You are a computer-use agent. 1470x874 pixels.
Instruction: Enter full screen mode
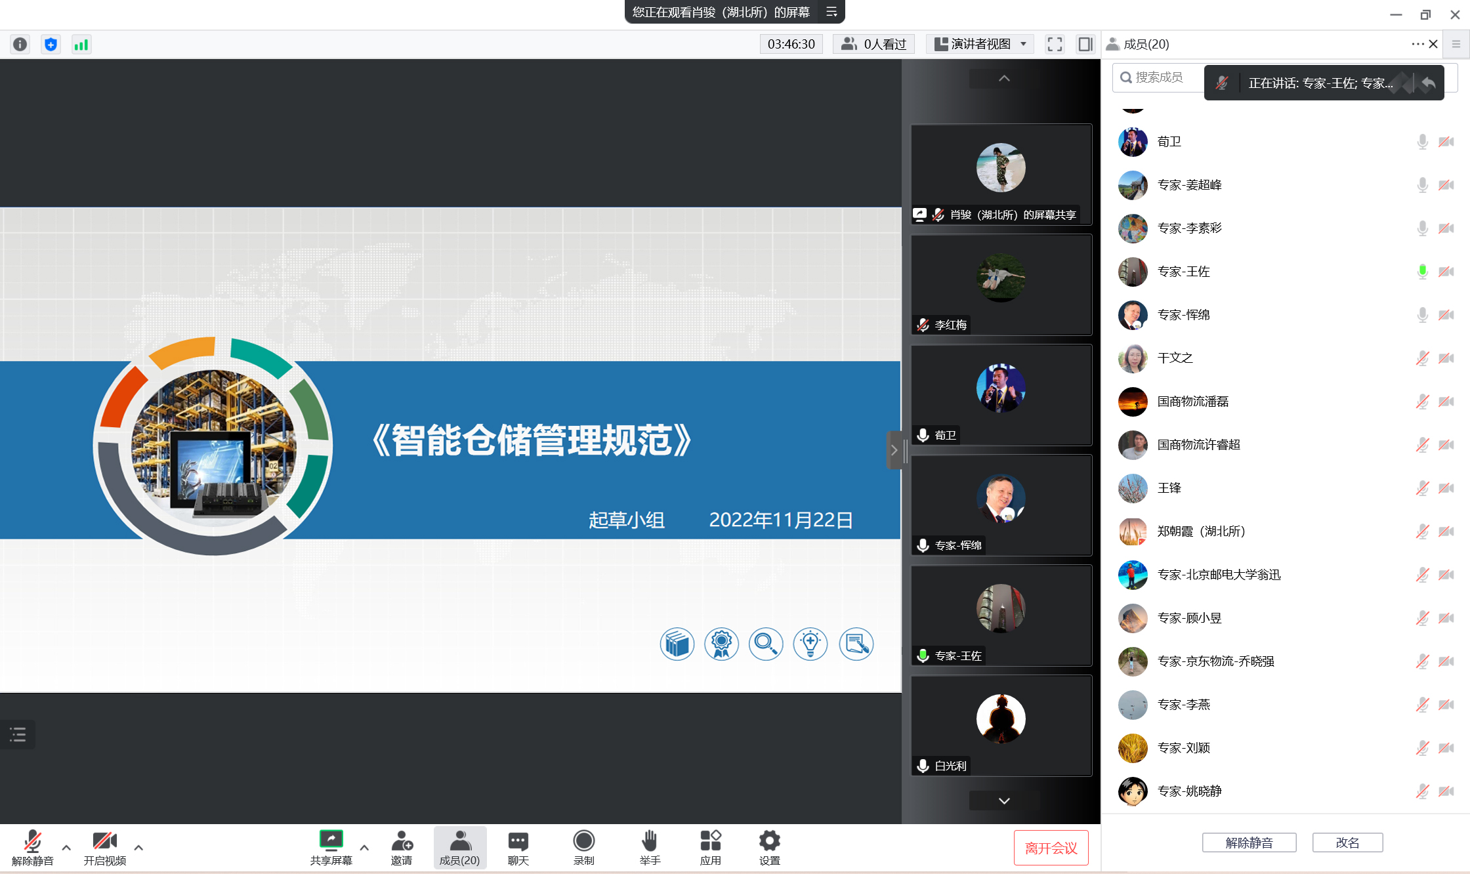point(1055,44)
